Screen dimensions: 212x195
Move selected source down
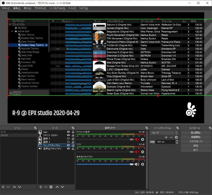point(62,187)
